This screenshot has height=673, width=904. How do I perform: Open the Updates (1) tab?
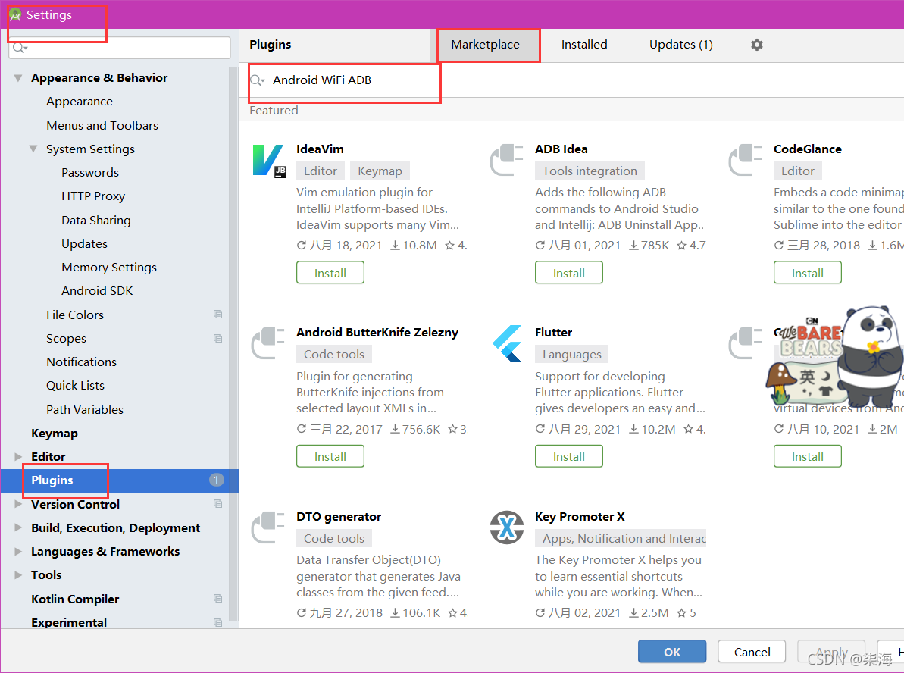tap(681, 45)
